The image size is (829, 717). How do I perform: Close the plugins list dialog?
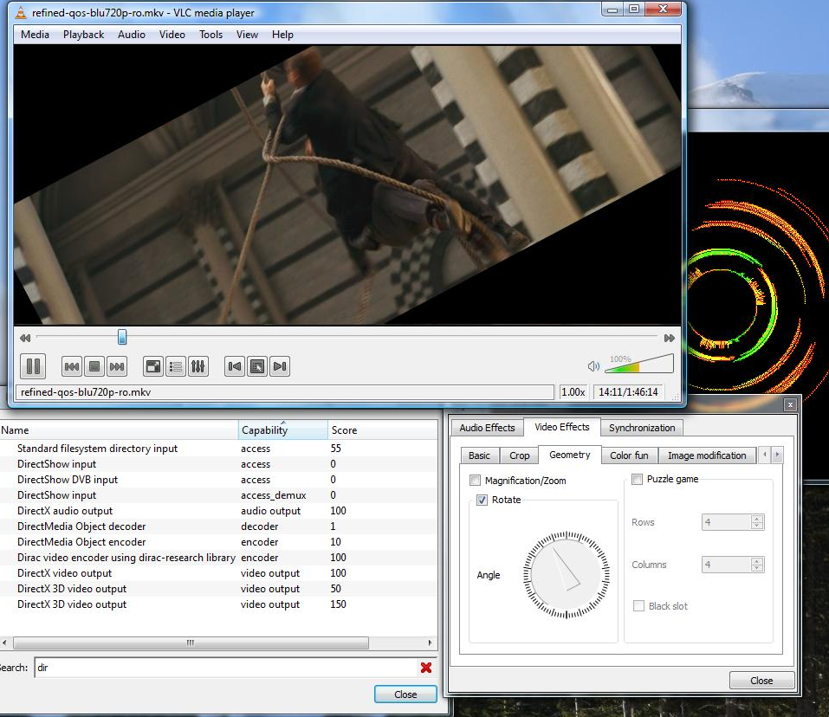pyautogui.click(x=405, y=694)
